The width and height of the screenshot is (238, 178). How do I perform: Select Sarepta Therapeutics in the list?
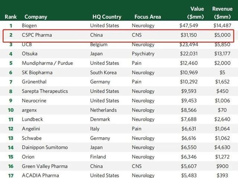(x=45, y=91)
